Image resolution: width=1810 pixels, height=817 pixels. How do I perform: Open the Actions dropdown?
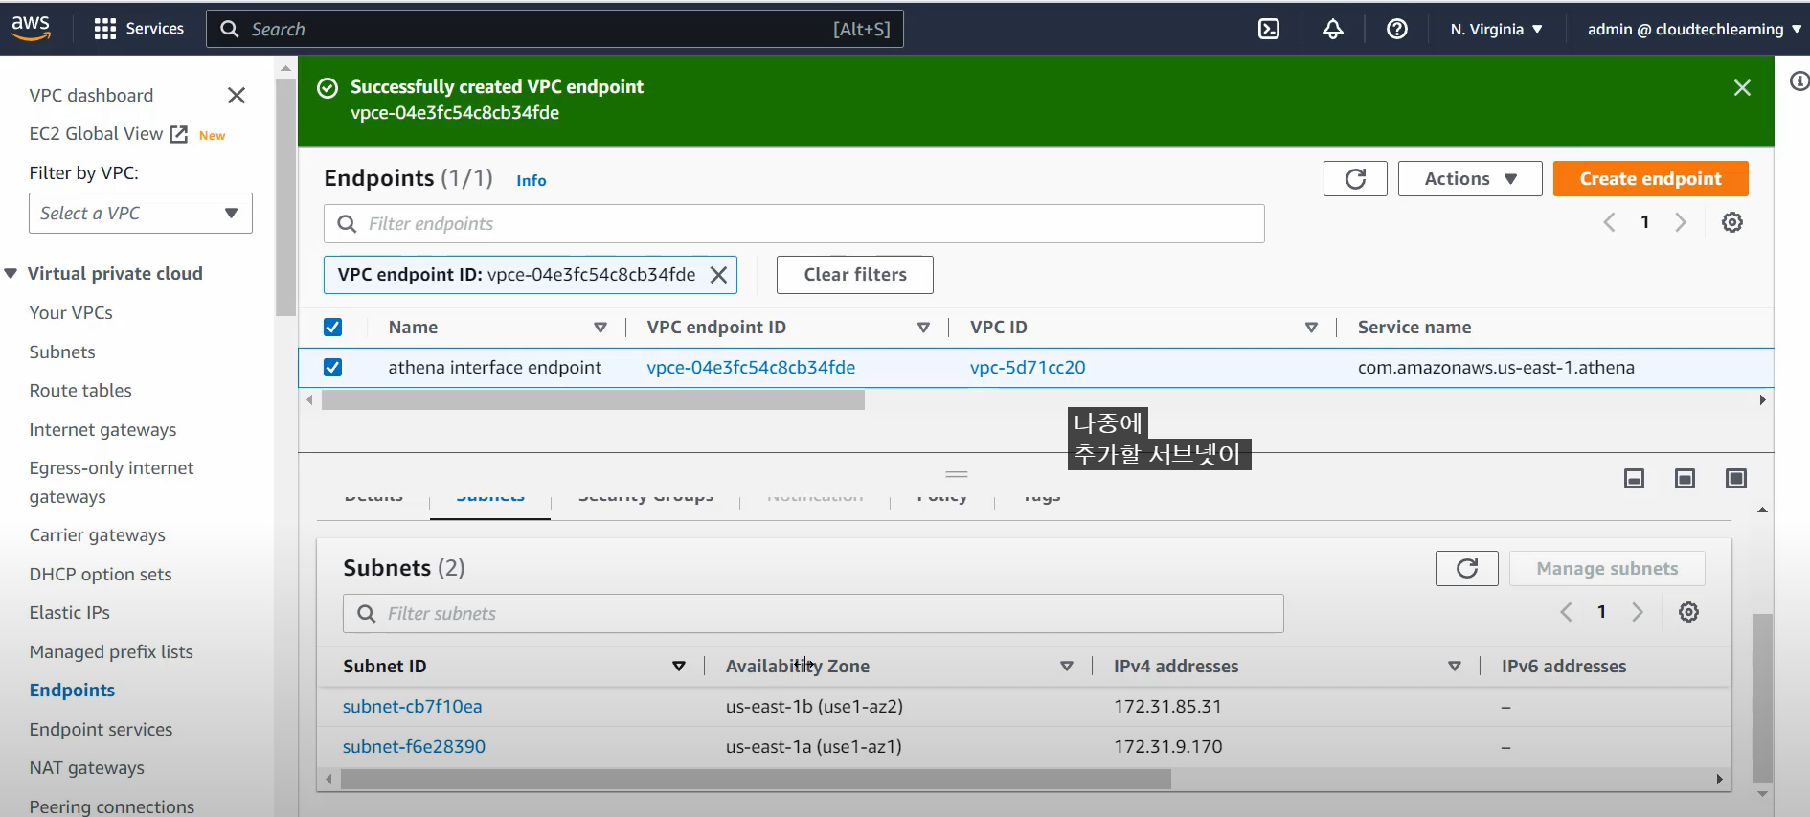point(1470,179)
